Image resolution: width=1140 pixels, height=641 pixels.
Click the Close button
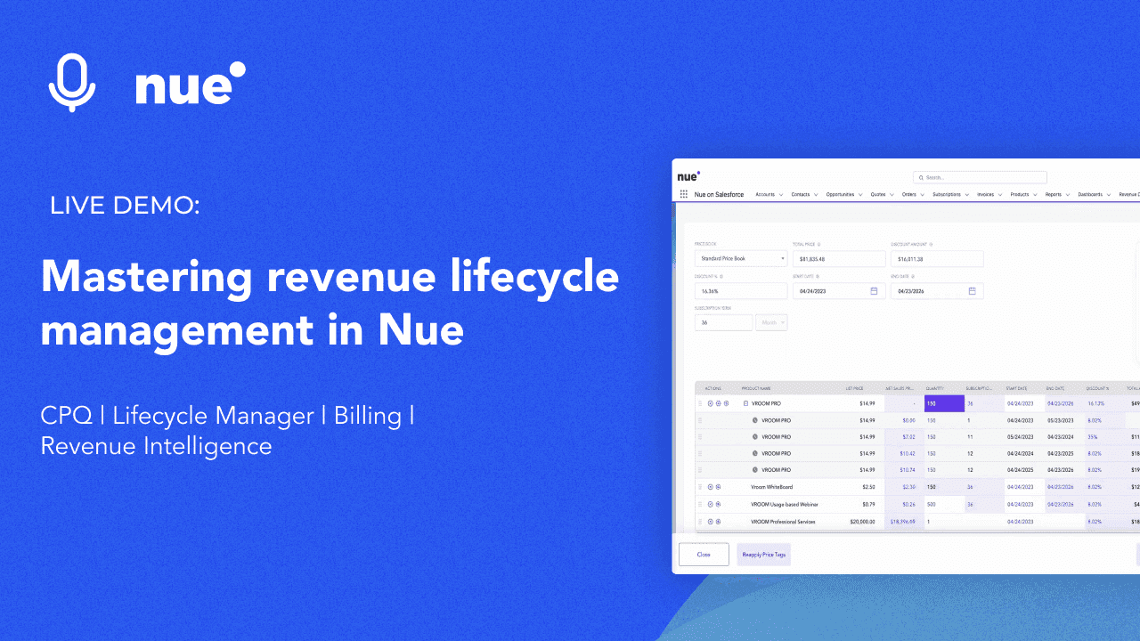(704, 555)
